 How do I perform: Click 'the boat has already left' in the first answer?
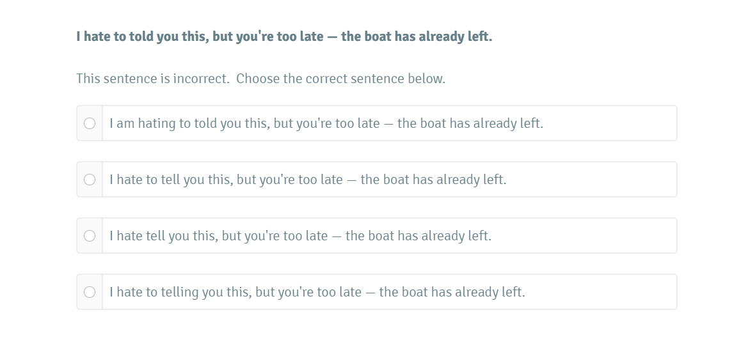470,123
